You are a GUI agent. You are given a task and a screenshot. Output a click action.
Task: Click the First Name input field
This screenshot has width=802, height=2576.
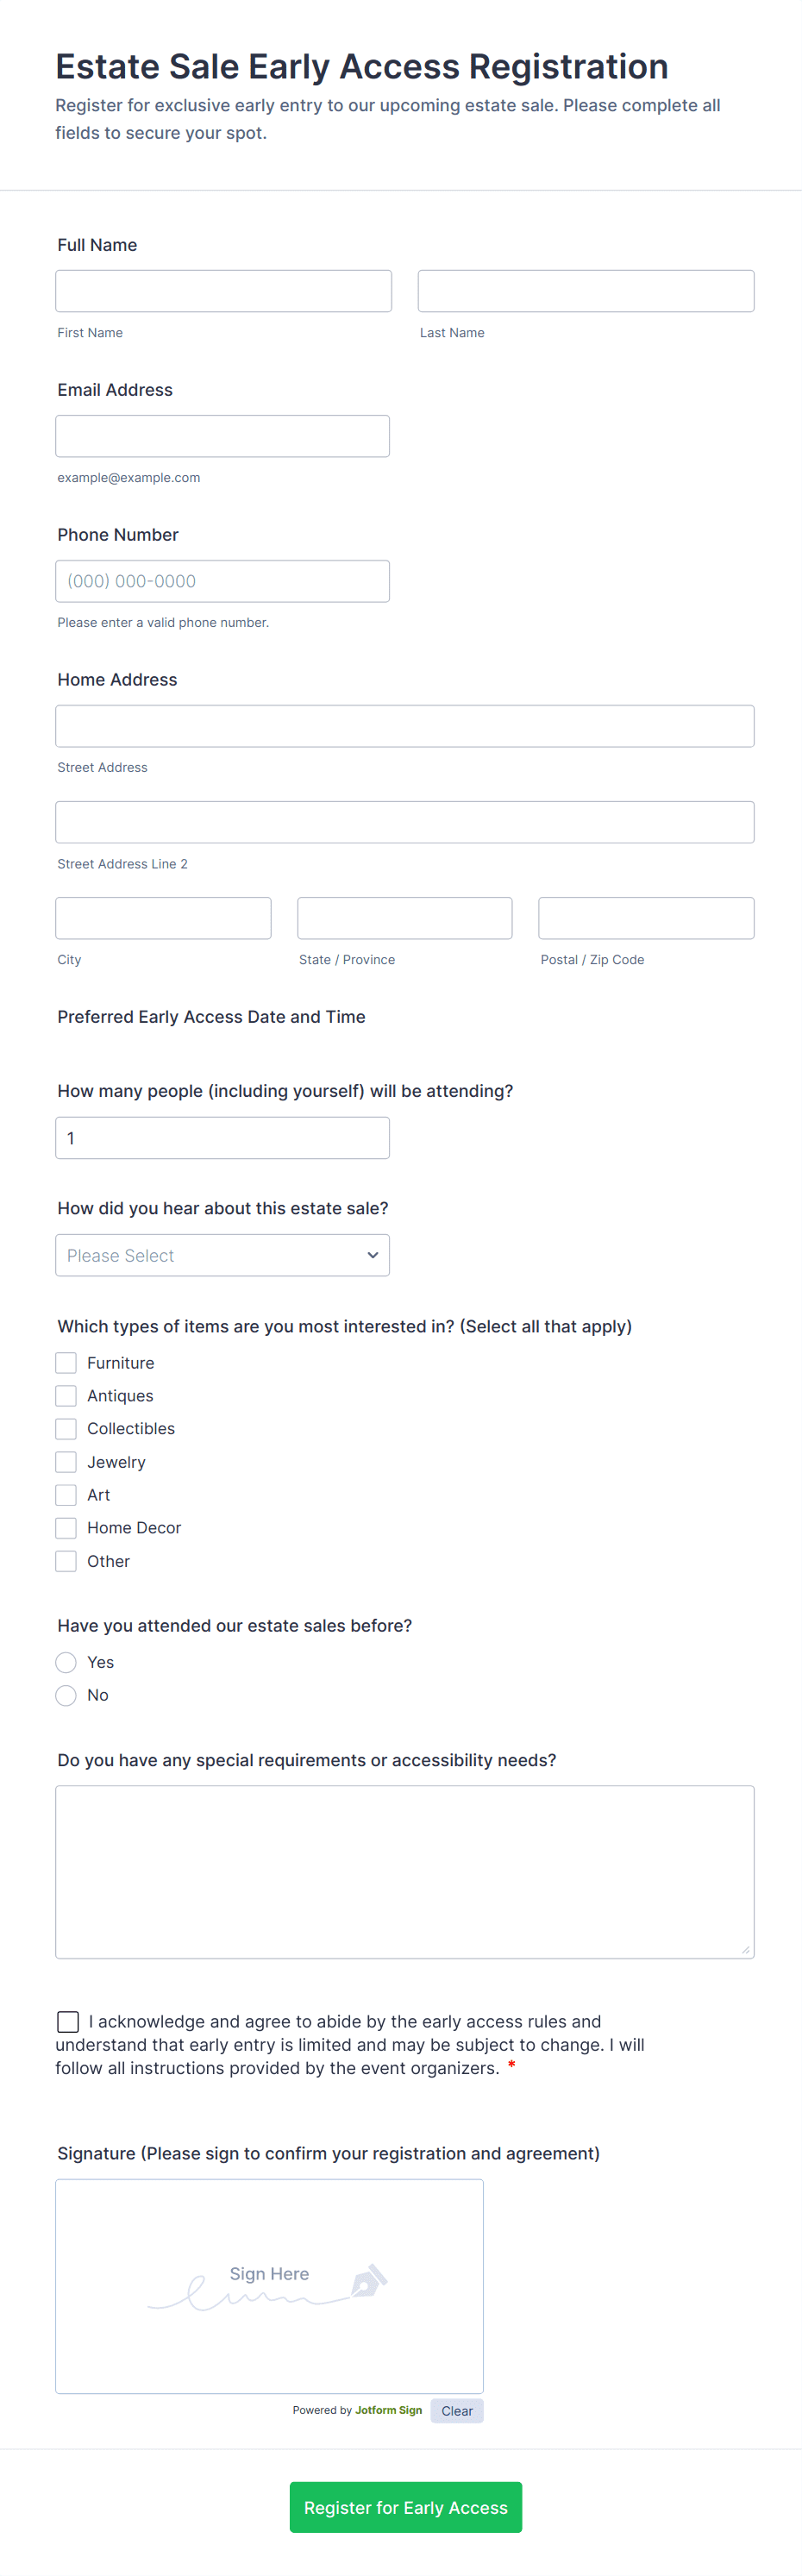(223, 291)
